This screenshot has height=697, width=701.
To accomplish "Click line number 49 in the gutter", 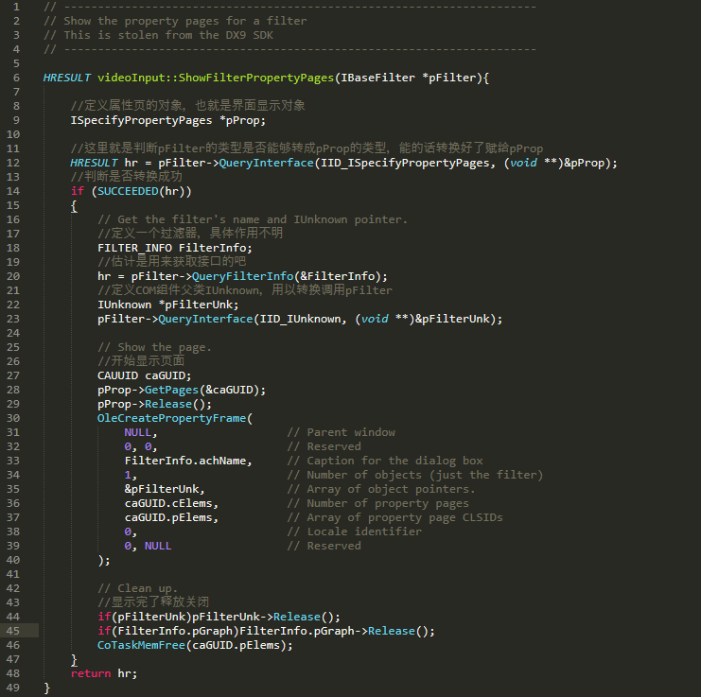I will pyautogui.click(x=13, y=688).
